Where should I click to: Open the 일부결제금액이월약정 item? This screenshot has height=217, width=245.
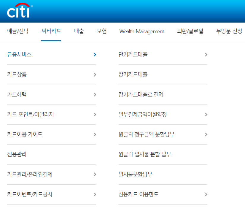pos(142,115)
